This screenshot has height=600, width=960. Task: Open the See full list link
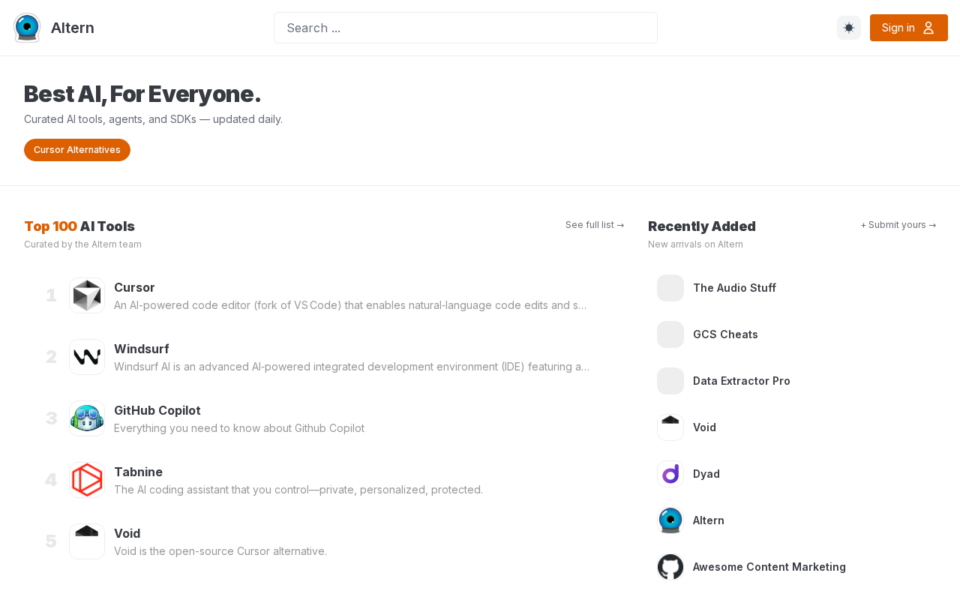595,225
